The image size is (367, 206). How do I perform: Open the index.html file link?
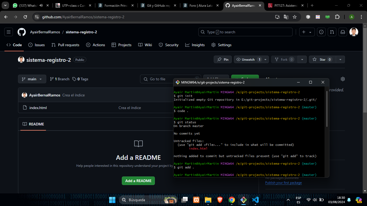38,108
